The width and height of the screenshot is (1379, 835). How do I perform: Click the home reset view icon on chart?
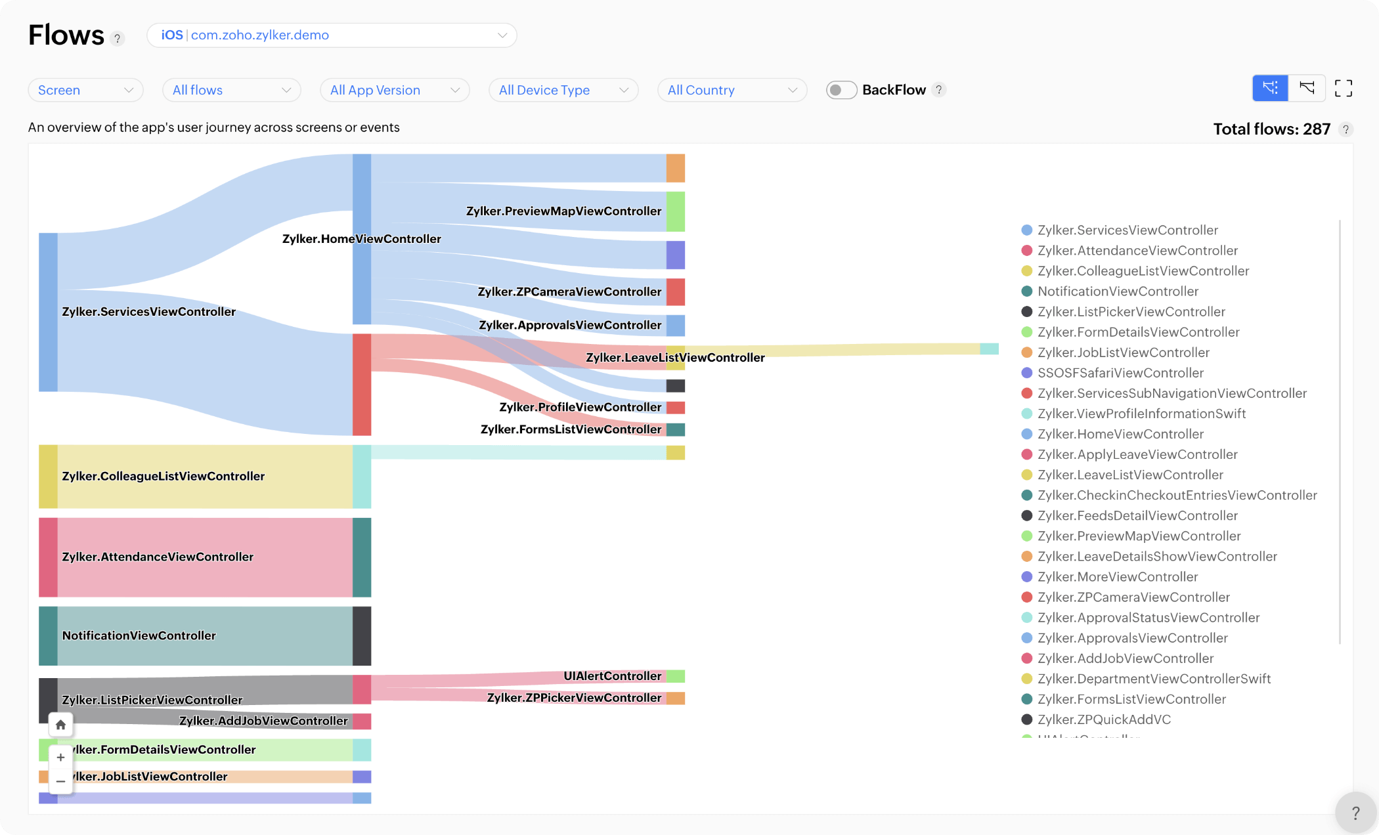60,724
